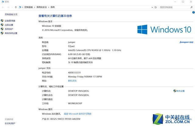Image resolution: width=195 pixels, height=128 pixels.
Task: Click the search magnifier icon
Action: tap(191, 7)
